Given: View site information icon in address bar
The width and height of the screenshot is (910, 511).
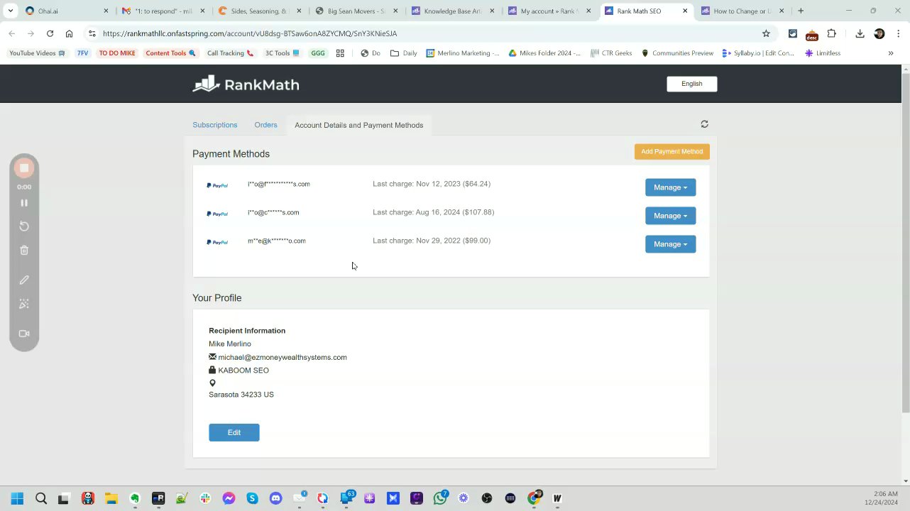Looking at the screenshot, I should pos(92,33).
